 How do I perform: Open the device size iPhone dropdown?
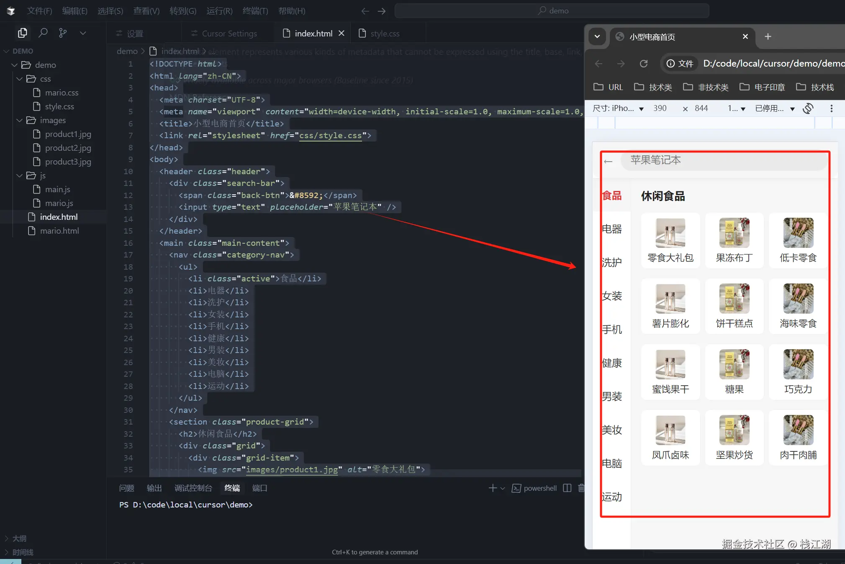pyautogui.click(x=618, y=108)
